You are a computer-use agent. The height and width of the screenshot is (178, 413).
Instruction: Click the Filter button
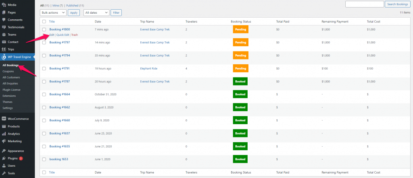116,12
